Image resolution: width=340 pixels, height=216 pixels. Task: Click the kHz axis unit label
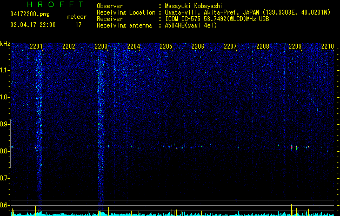[x=5, y=44]
